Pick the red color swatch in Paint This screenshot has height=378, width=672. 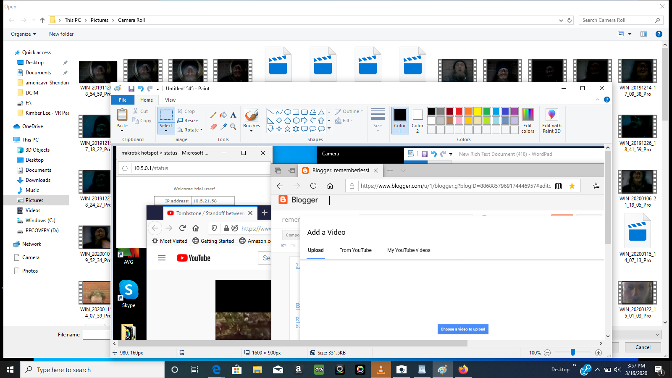click(x=459, y=111)
